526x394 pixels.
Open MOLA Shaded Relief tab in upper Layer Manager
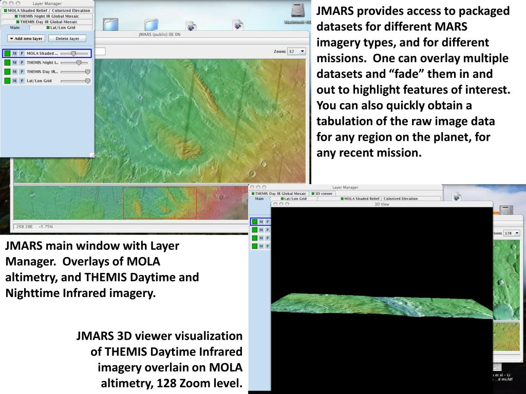[47, 10]
